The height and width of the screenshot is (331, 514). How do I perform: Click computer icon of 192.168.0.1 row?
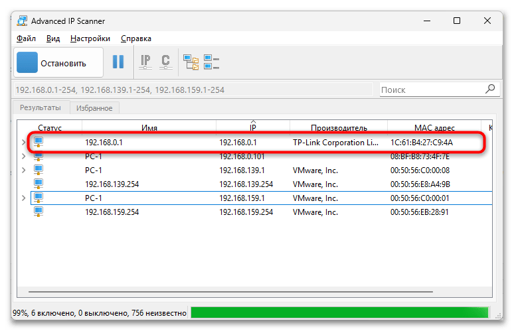click(39, 142)
